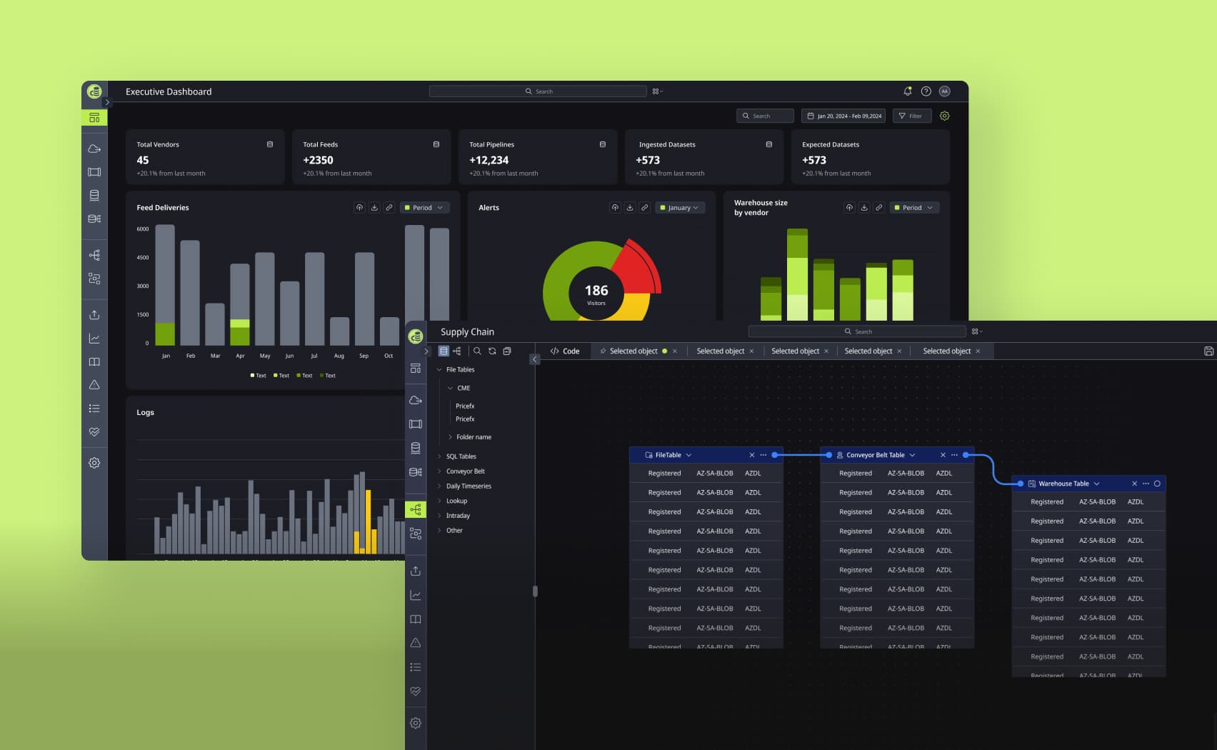This screenshot has height=750, width=1217.
Task: Switch to the Code tab
Action: (565, 351)
